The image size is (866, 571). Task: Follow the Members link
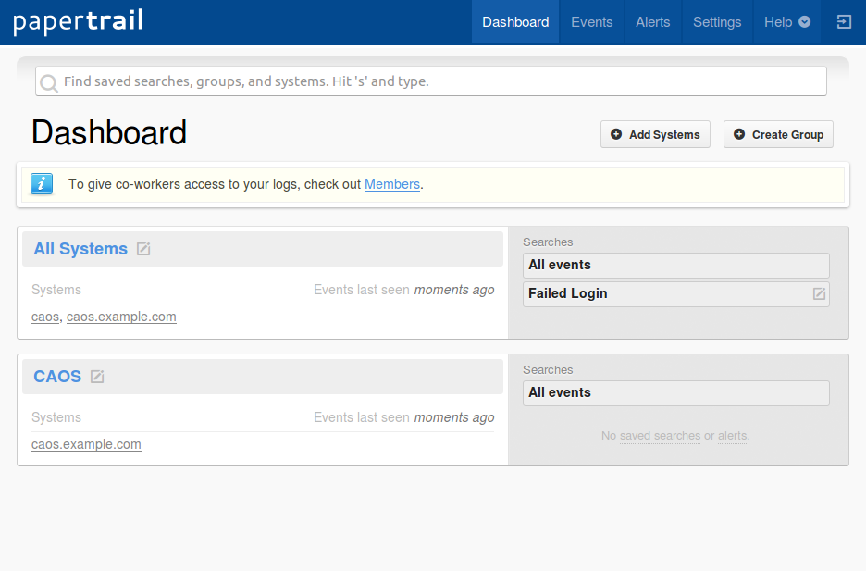(392, 184)
